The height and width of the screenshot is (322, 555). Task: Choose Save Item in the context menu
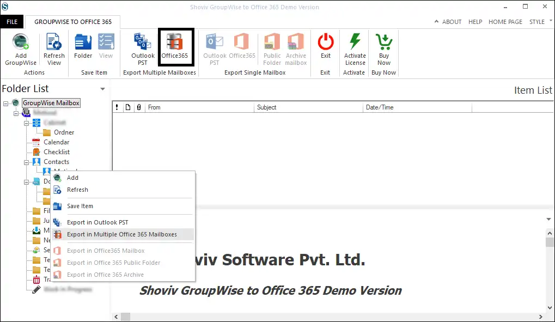point(123,206)
